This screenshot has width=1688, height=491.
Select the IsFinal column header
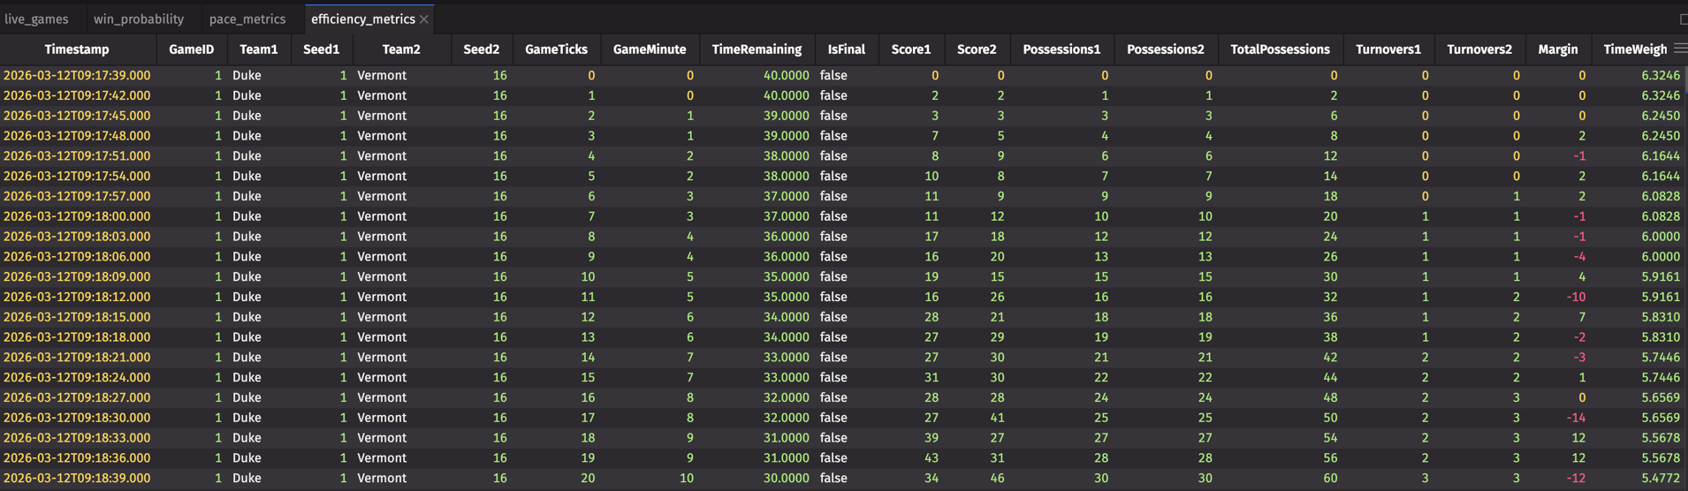coord(846,49)
